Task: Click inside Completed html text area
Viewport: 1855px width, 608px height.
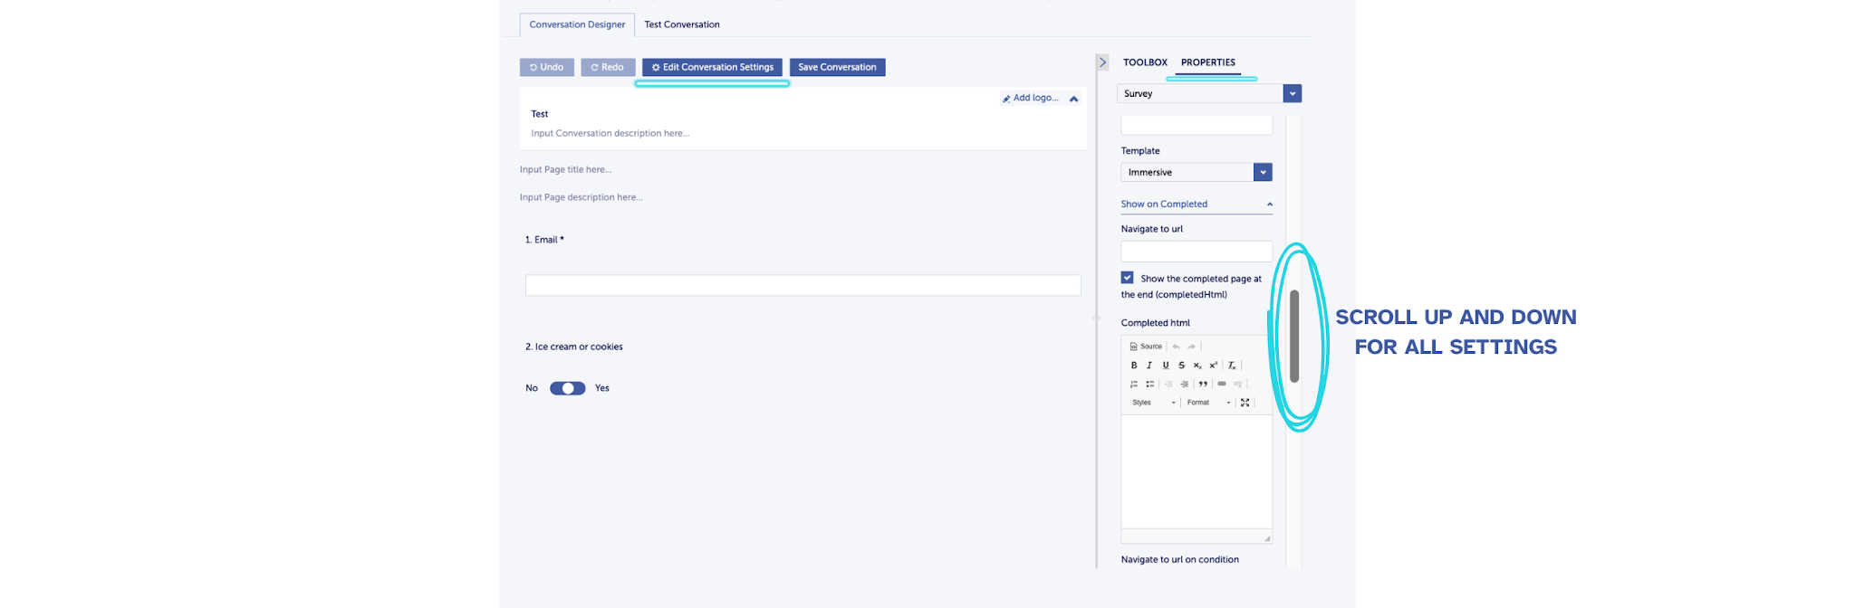Action: pyautogui.click(x=1197, y=470)
